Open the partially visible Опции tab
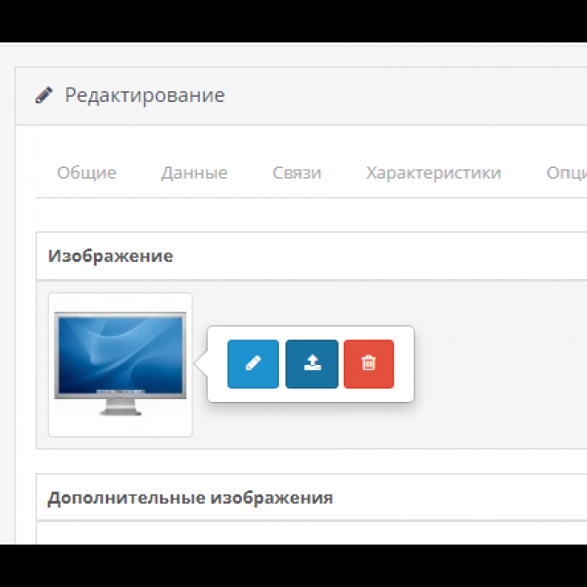 (x=566, y=172)
